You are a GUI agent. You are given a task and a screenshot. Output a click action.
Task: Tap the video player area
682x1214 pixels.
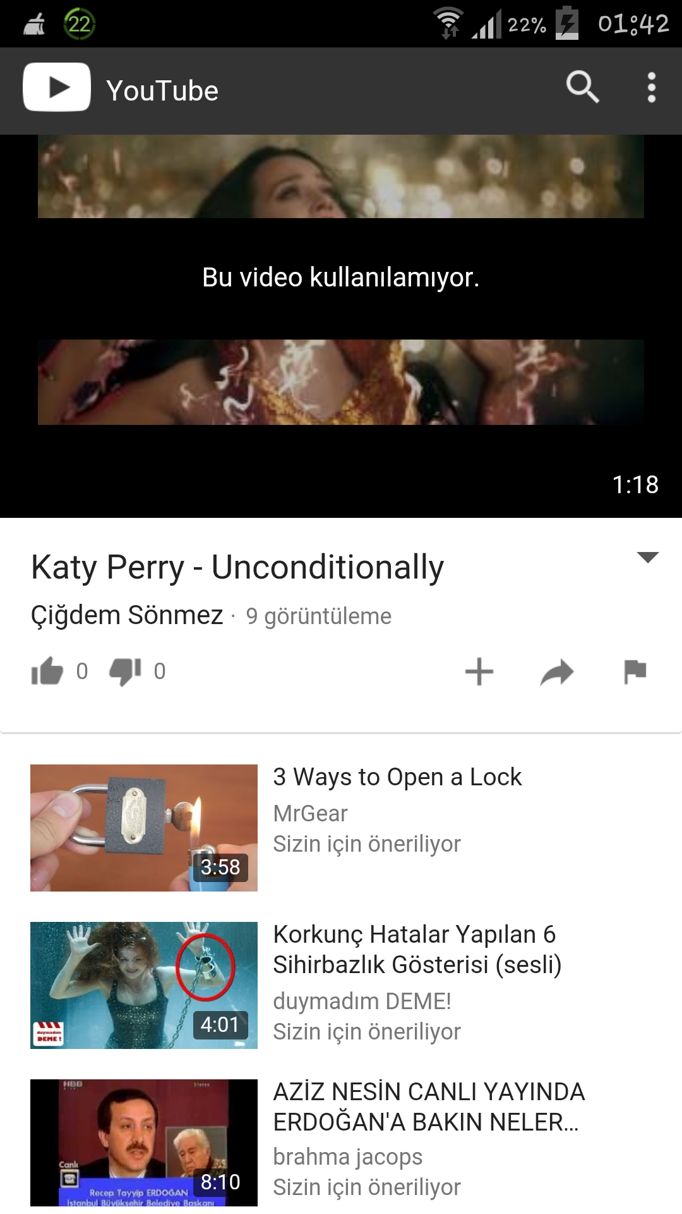(341, 326)
